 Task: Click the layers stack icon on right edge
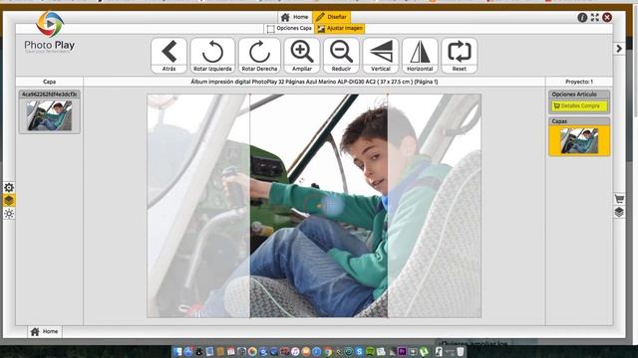pos(619,212)
